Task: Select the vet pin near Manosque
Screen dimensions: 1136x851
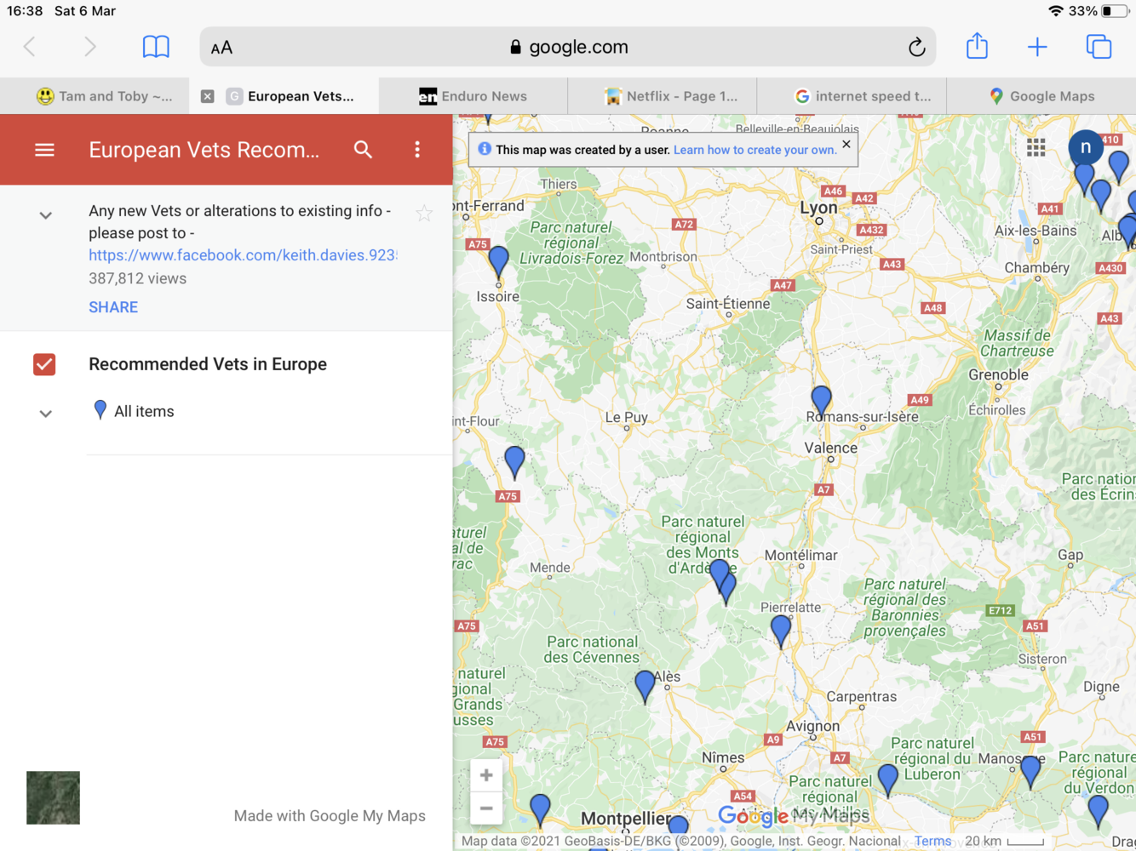Action: pyautogui.click(x=1030, y=771)
